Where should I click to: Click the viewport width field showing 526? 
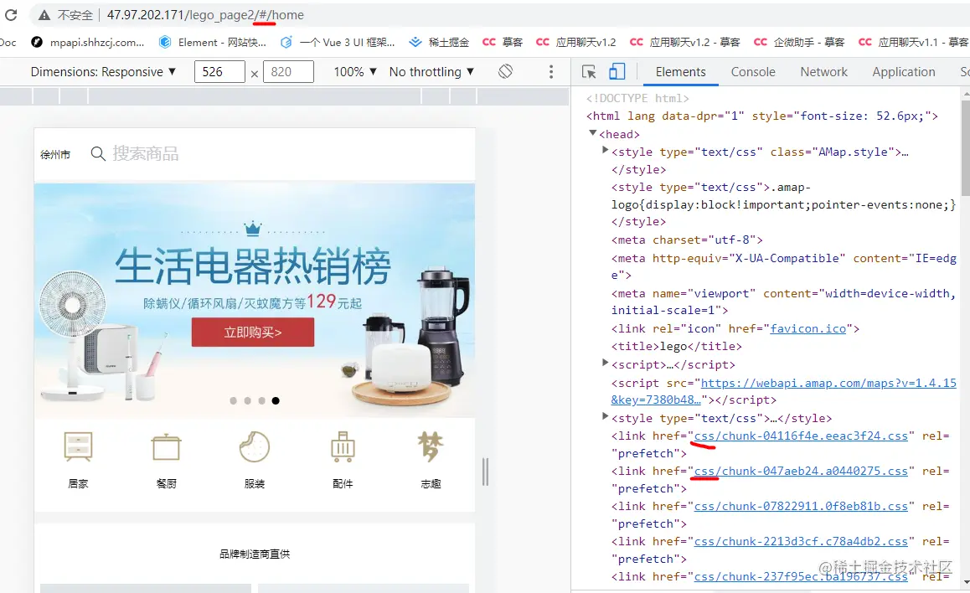[219, 72]
